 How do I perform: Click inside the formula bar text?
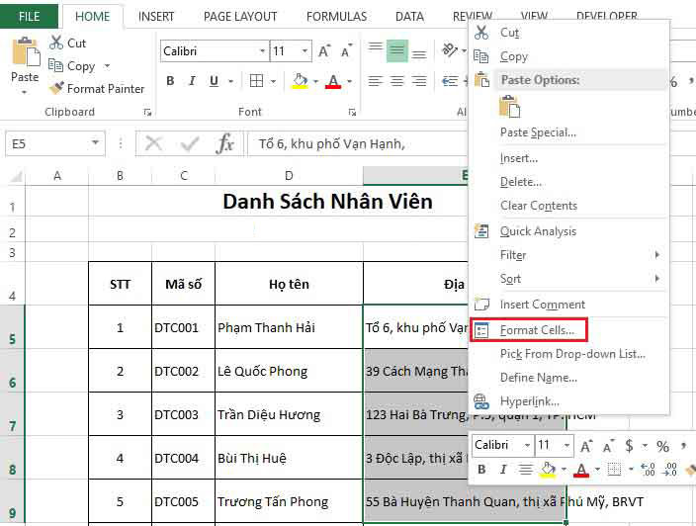(x=331, y=143)
